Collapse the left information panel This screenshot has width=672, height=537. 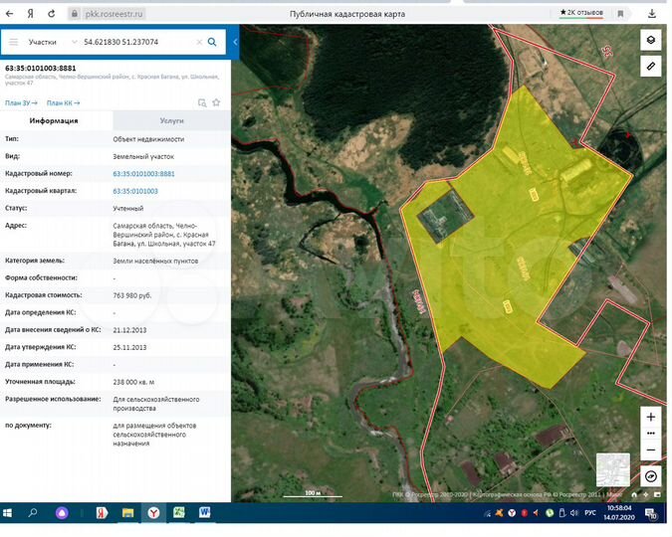click(x=235, y=42)
